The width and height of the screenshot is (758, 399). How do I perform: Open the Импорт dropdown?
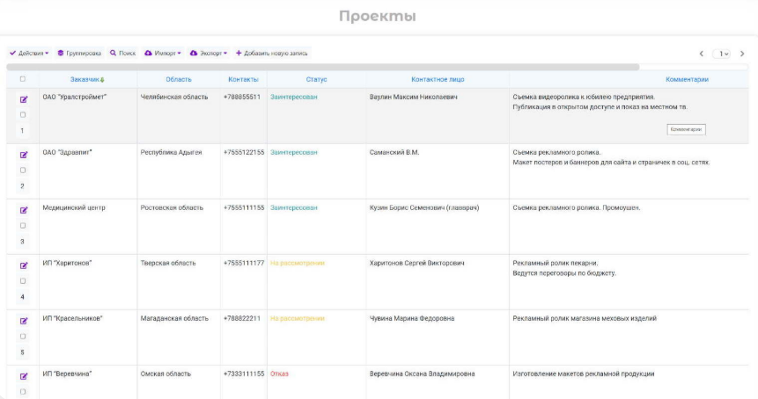point(162,53)
